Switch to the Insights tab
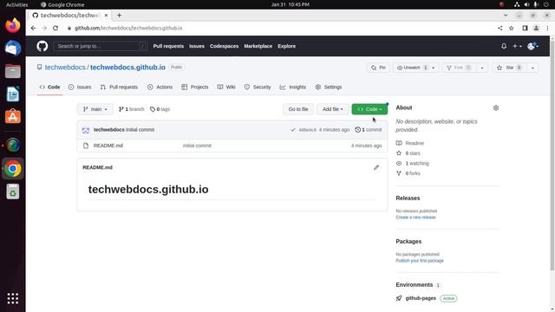The height and width of the screenshot is (312, 555). [x=293, y=87]
